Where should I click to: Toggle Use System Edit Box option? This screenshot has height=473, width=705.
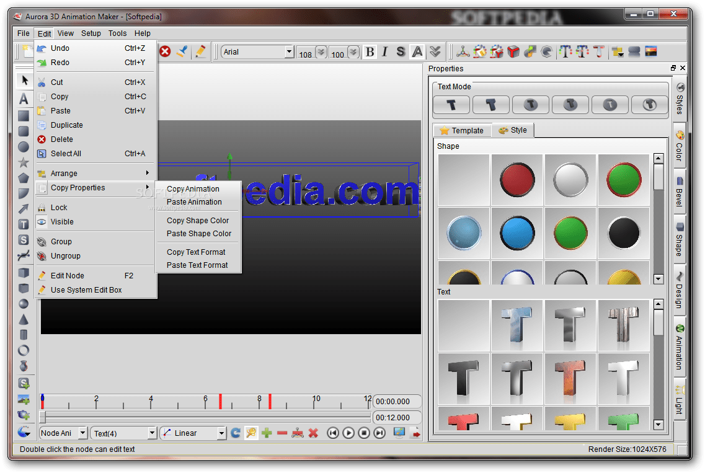coord(95,290)
